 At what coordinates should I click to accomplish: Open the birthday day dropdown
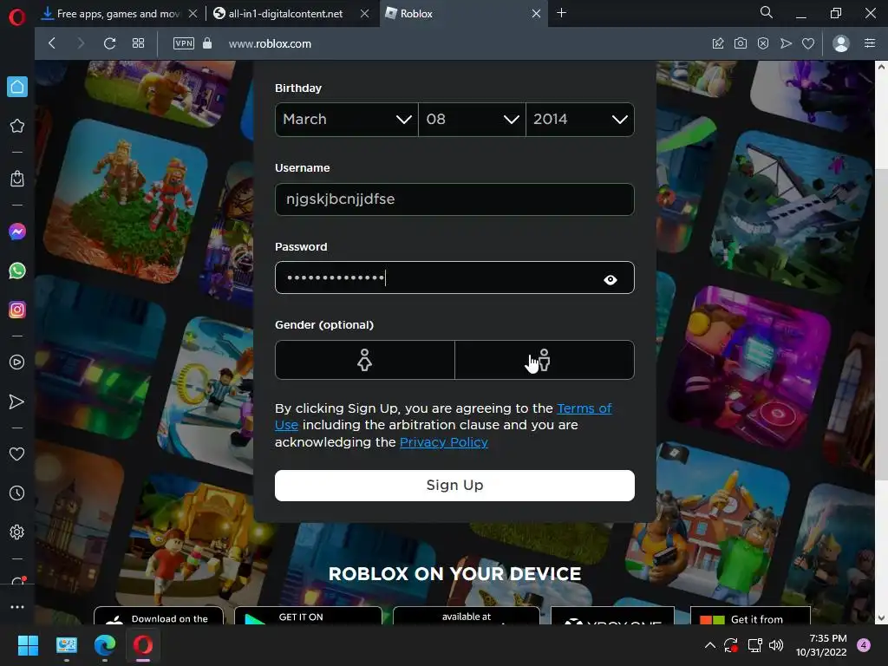coord(472,120)
